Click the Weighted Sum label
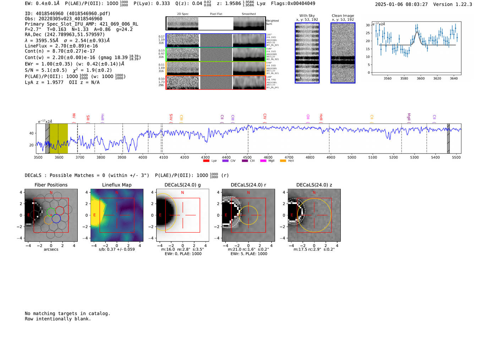 click(x=272, y=22)
